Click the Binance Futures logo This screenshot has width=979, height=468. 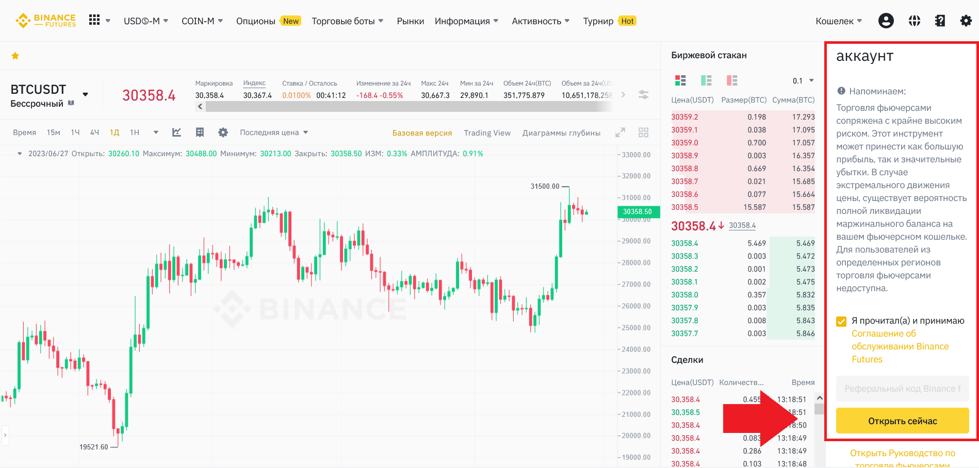(x=45, y=21)
